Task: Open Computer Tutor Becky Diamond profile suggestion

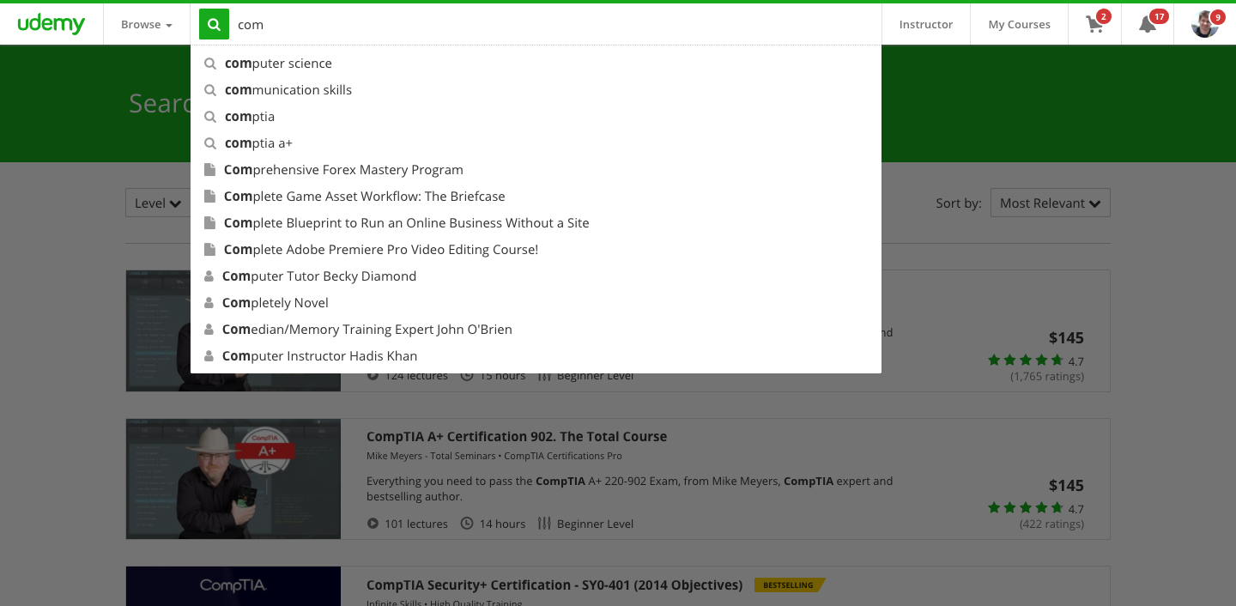Action: 536,276
